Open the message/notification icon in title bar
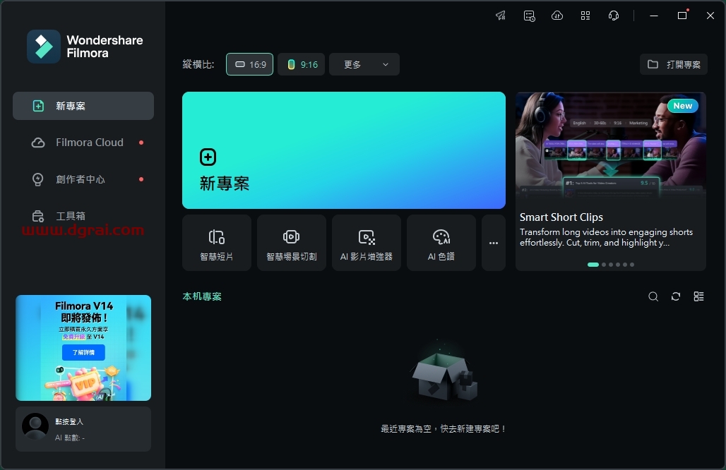Viewport: 726px width, 470px height. [529, 16]
